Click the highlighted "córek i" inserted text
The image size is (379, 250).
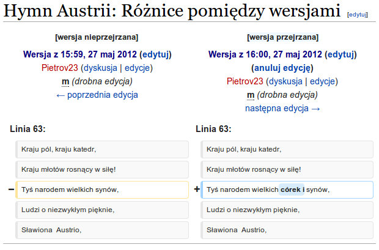292,190
